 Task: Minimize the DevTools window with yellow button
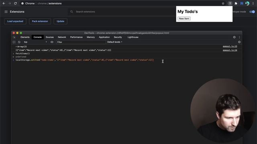17,33
